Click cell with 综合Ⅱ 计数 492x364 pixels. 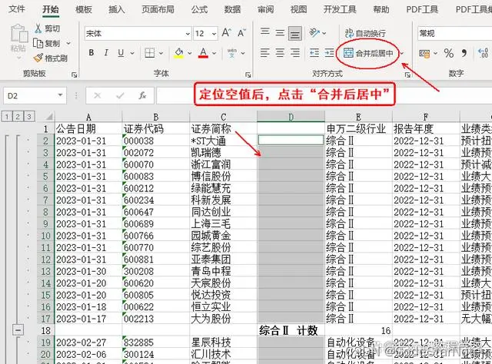291,330
